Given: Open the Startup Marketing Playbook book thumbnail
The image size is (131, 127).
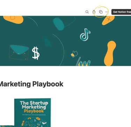Looking at the screenshot, I should (x=32, y=113).
